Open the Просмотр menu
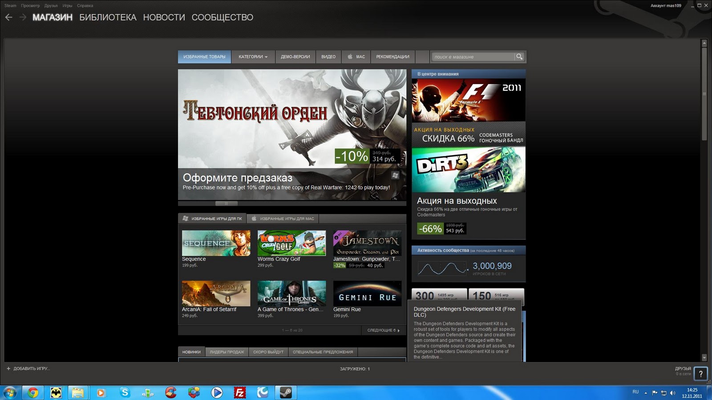 click(30, 6)
